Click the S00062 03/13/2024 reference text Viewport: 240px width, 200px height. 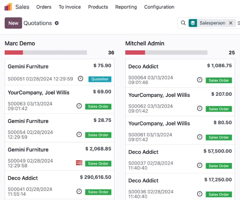(x=151, y=108)
